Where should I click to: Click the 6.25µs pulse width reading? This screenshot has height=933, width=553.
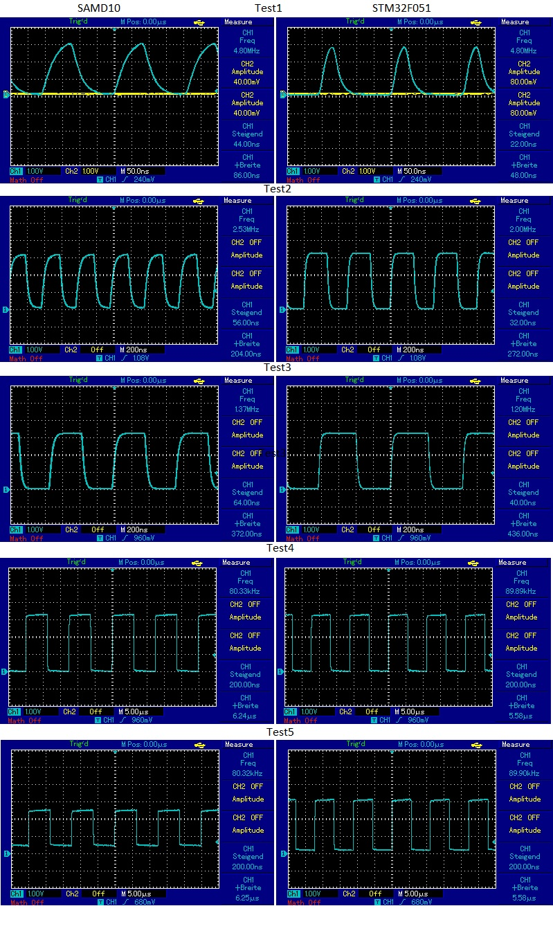247,898
